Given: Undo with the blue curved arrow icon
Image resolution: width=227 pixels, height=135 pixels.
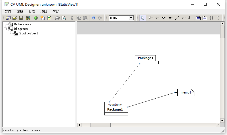Looking at the screenshot, I should [x=93, y=18].
